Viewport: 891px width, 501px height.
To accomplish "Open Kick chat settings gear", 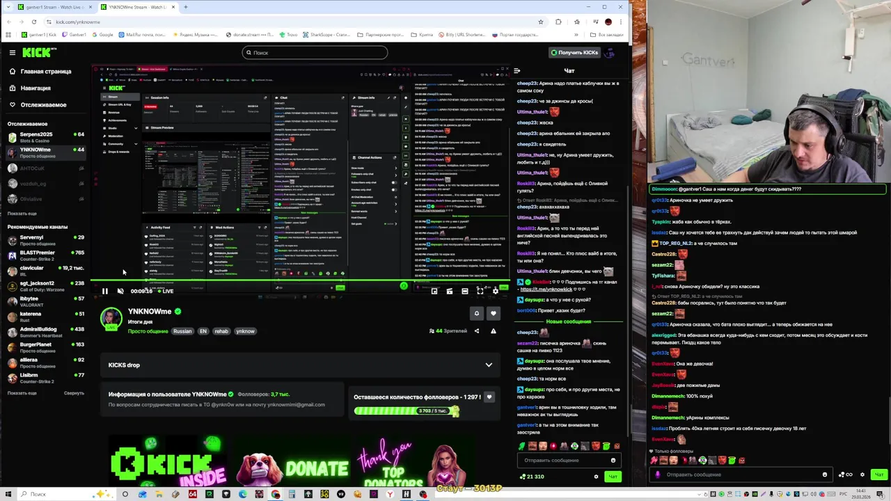I will coord(596,477).
